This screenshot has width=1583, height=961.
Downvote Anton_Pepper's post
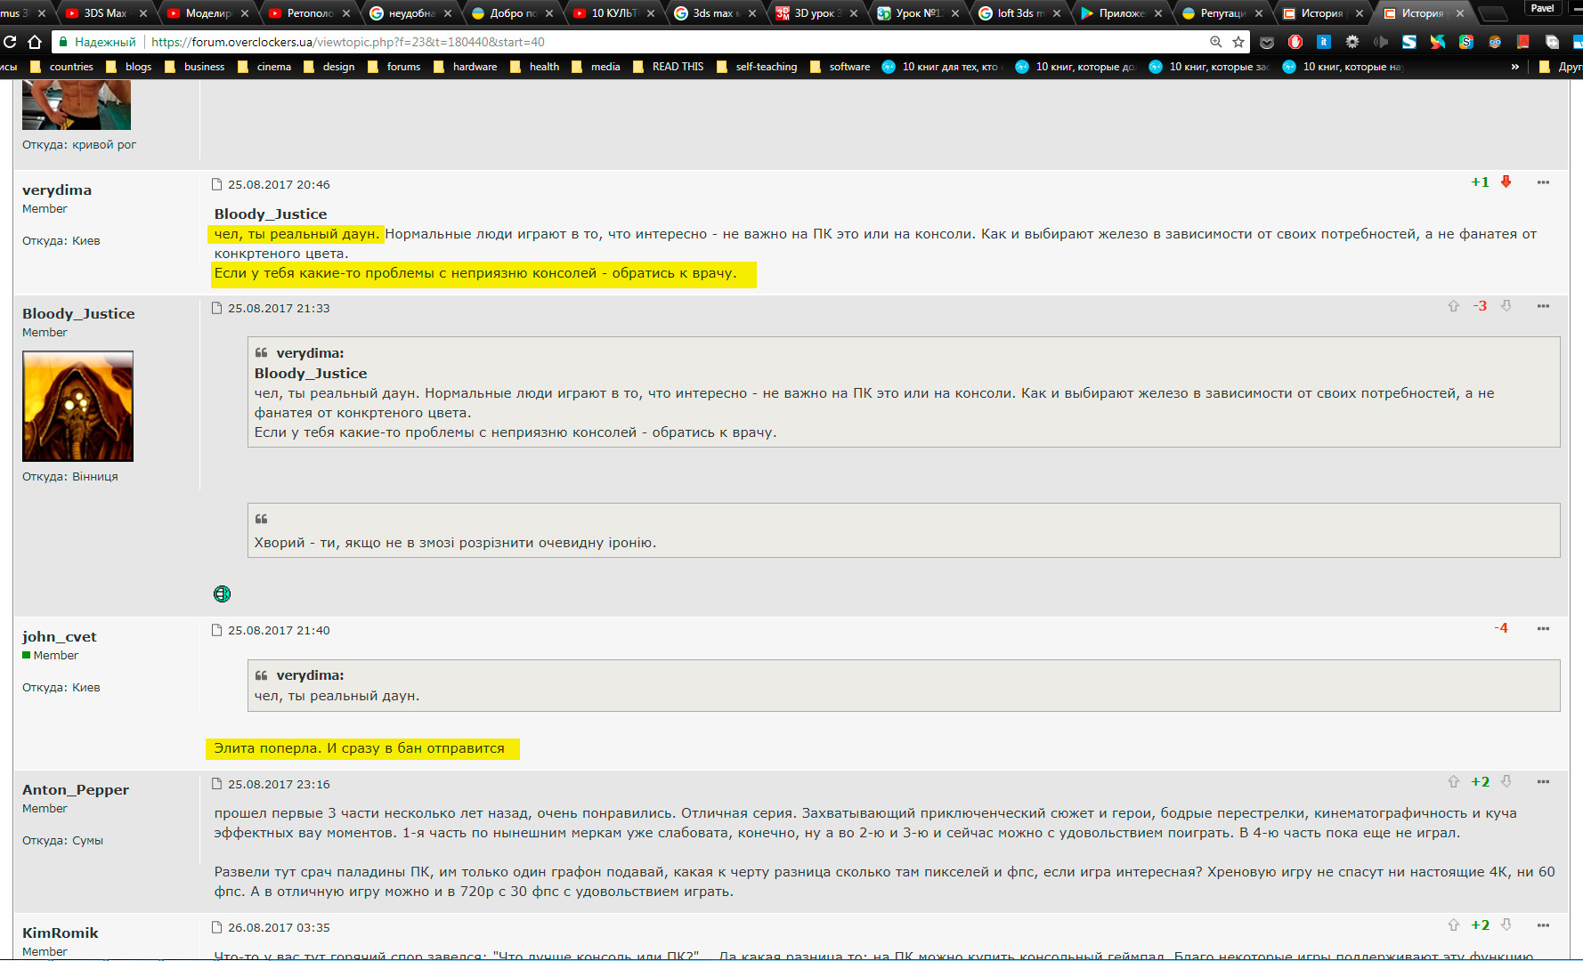tap(1506, 781)
